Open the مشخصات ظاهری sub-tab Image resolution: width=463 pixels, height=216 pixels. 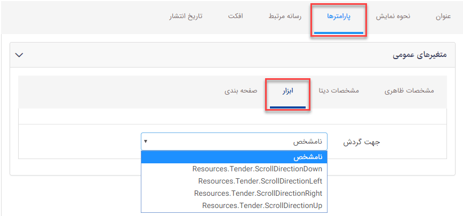tap(409, 91)
